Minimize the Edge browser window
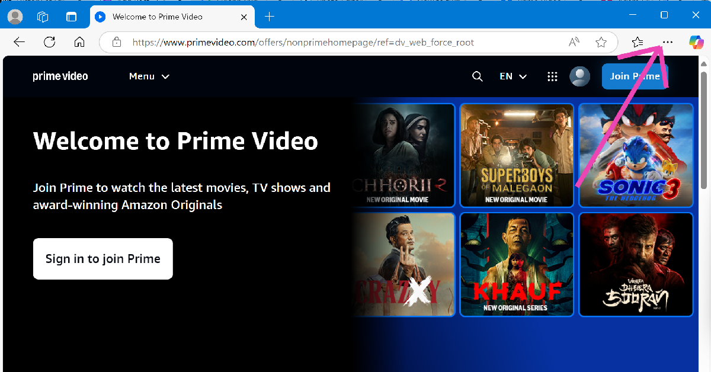Viewport: 711px width, 372px height. (x=632, y=15)
